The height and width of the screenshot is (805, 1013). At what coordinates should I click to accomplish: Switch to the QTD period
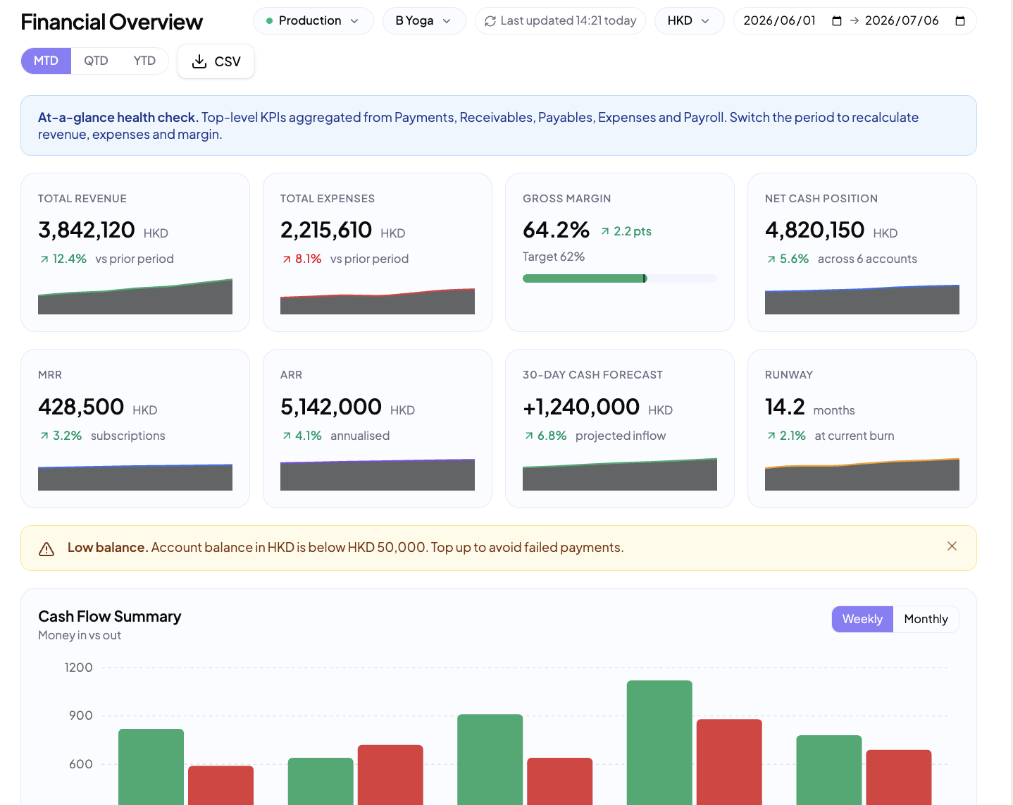click(x=96, y=61)
